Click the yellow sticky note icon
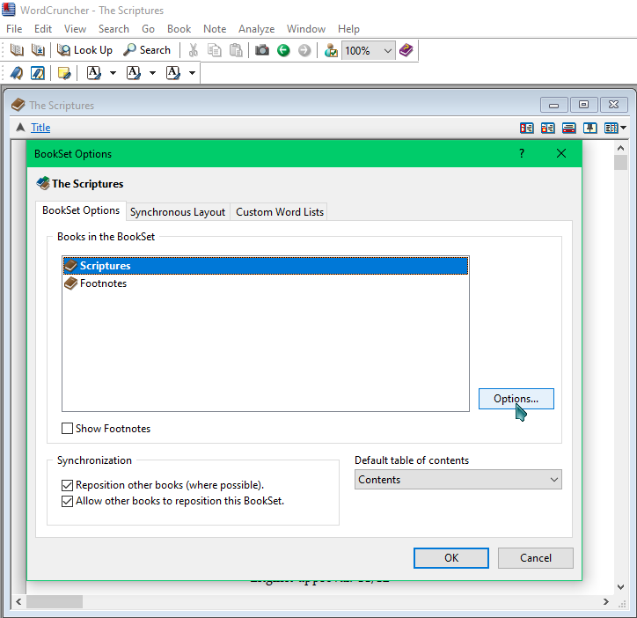The image size is (637, 618). point(64,73)
